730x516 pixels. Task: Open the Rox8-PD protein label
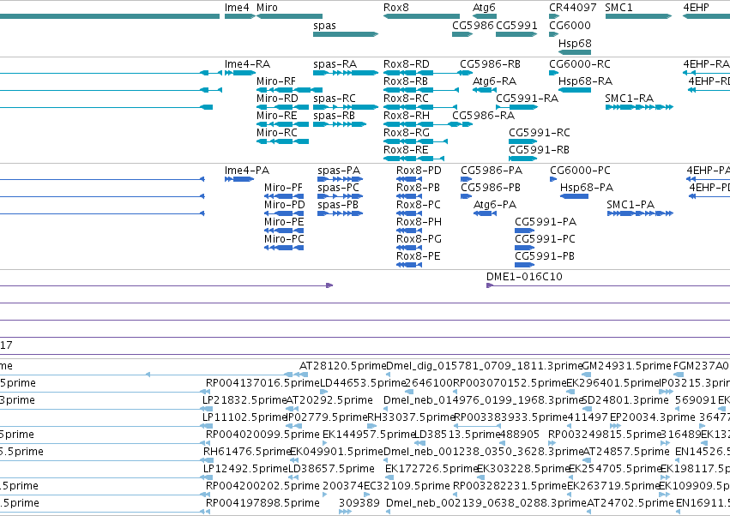[419, 171]
